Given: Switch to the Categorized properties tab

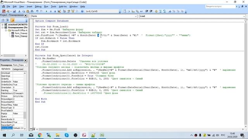Looking at the screenshot, I should pos(18,69).
